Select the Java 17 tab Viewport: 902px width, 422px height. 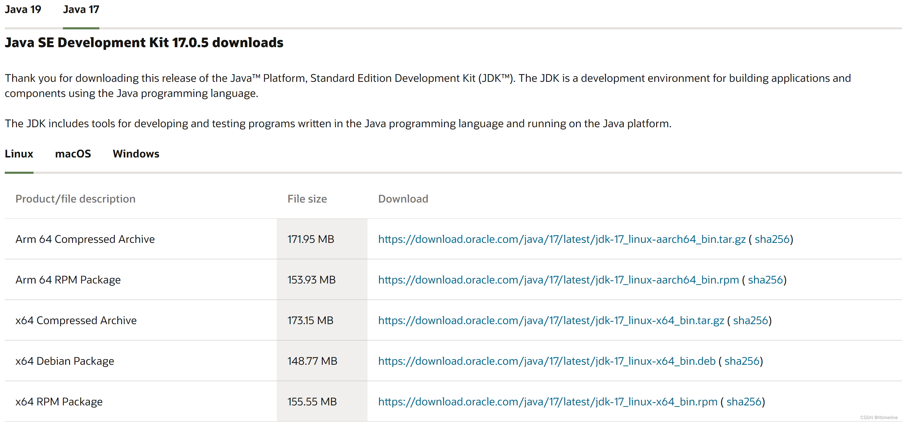[x=81, y=9]
